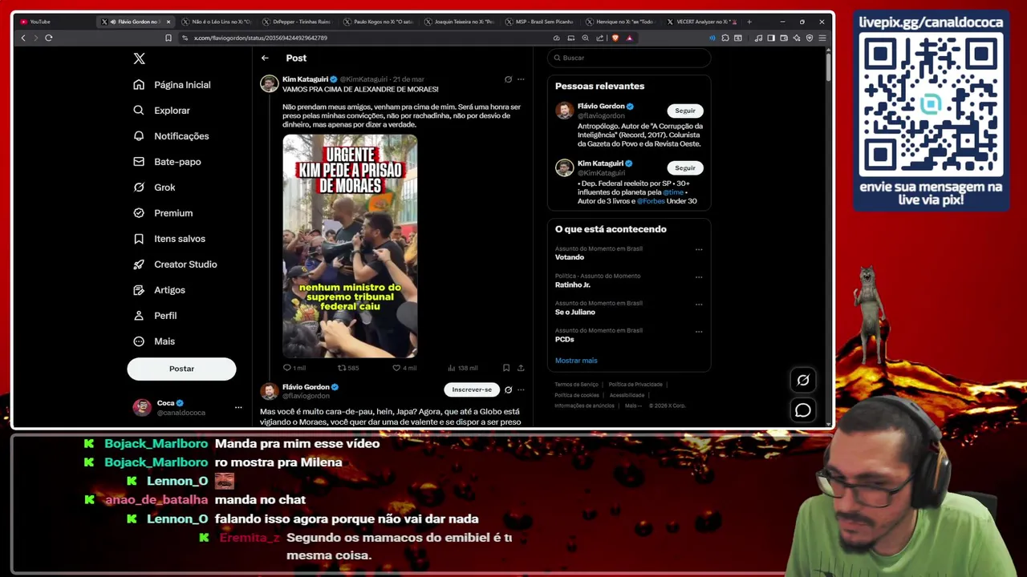Click the Mostrar mais link
1027x577 pixels.
click(x=576, y=361)
